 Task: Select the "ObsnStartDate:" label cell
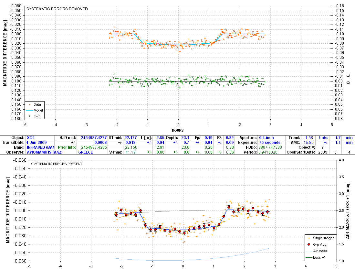[x=301, y=152]
